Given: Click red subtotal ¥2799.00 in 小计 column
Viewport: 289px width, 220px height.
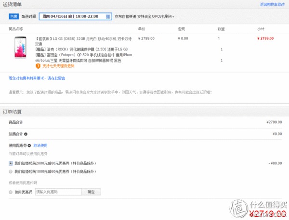Looking at the screenshot, I should click(x=265, y=38).
